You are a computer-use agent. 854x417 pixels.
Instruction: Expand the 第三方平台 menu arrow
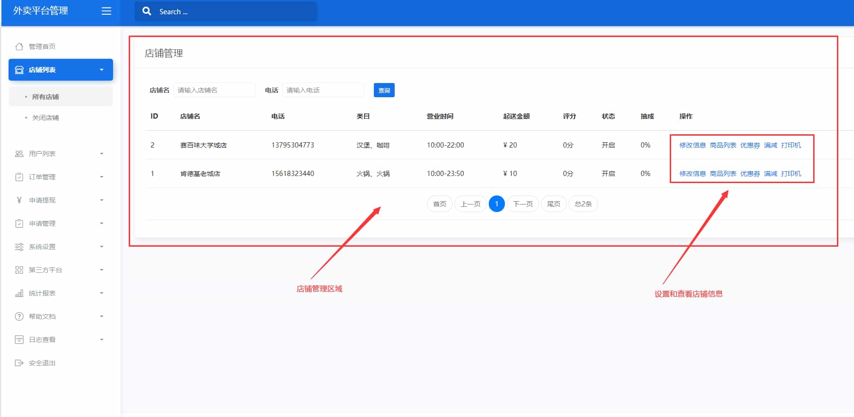coord(101,270)
